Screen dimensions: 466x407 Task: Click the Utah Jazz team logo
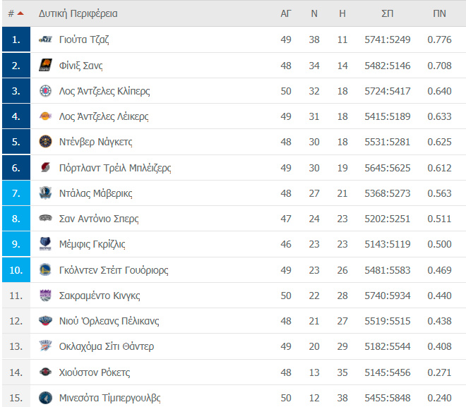(45, 40)
